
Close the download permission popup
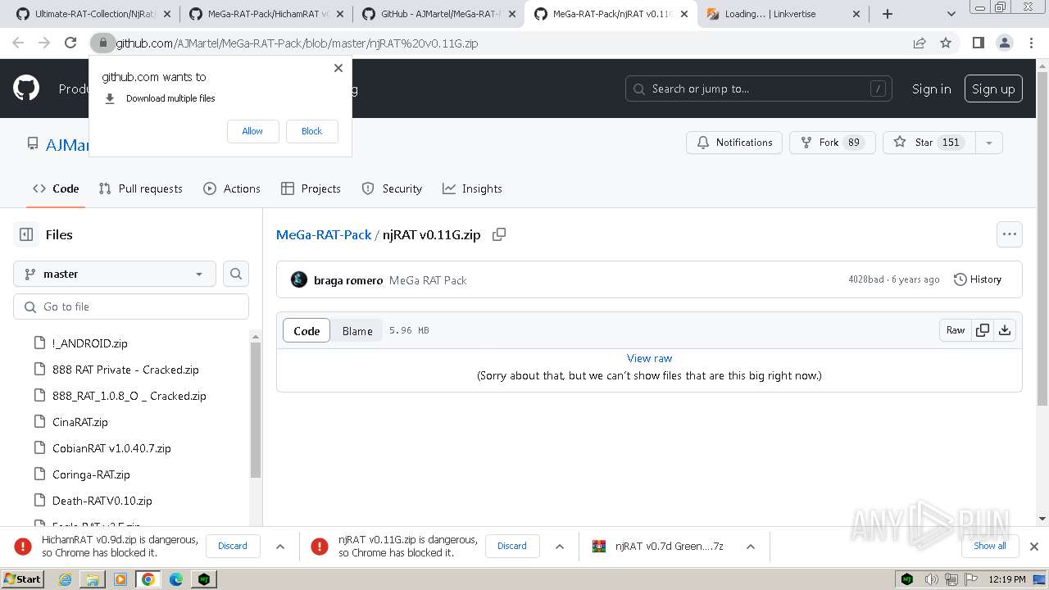pyautogui.click(x=338, y=68)
